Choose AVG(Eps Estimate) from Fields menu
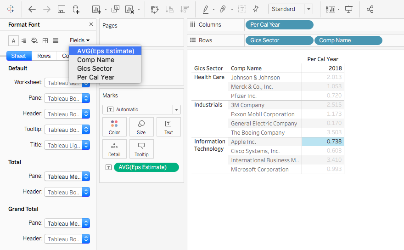This screenshot has height=250, width=404. [106, 51]
